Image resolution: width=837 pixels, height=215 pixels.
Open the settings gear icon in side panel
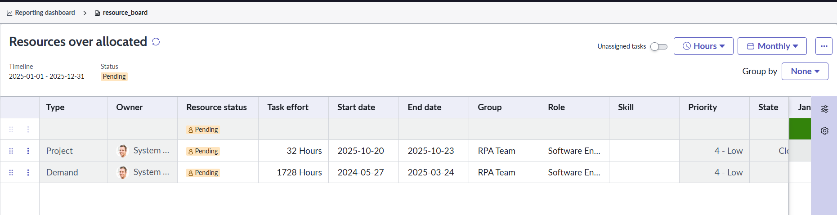(824, 131)
